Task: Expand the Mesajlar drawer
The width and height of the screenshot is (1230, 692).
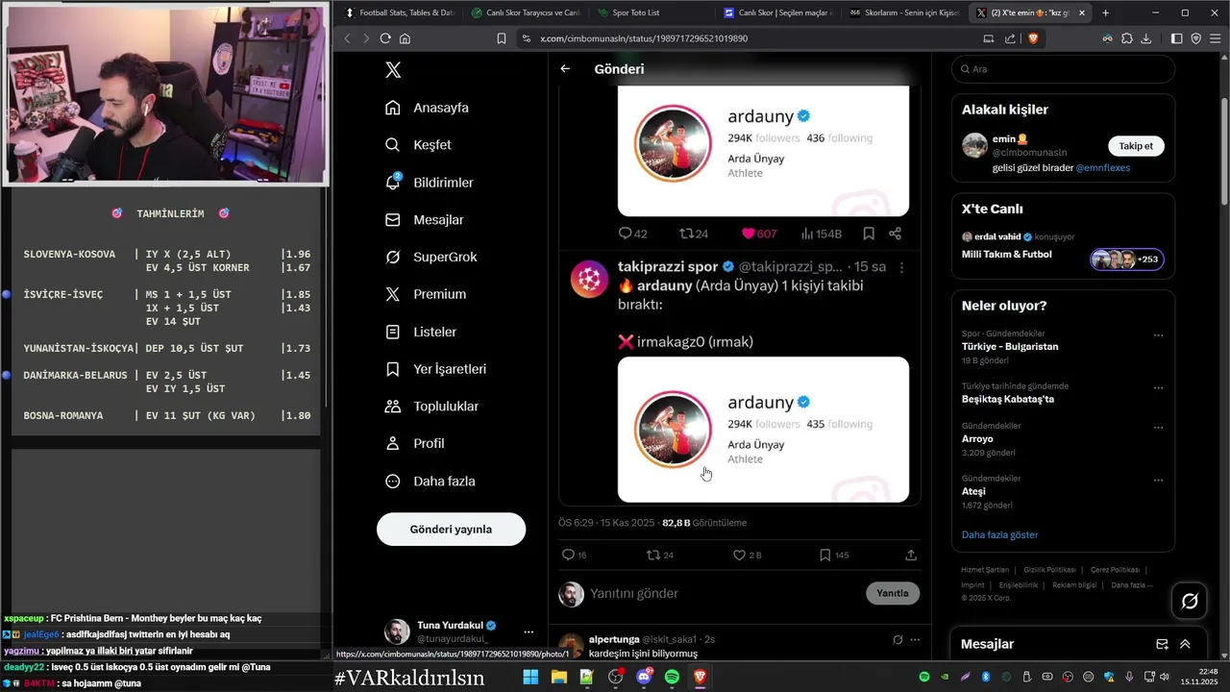Action: pos(1185,644)
